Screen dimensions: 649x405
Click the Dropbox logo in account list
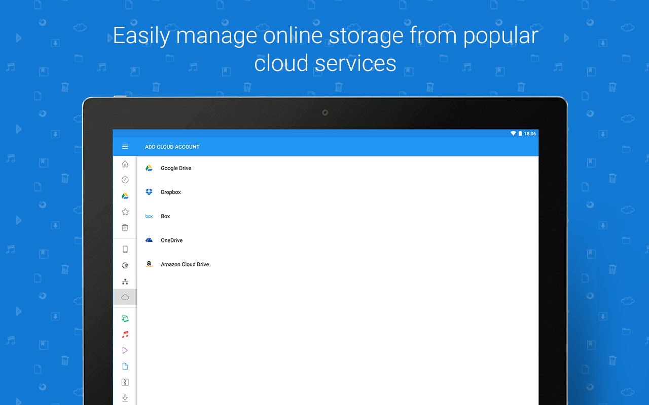149,192
